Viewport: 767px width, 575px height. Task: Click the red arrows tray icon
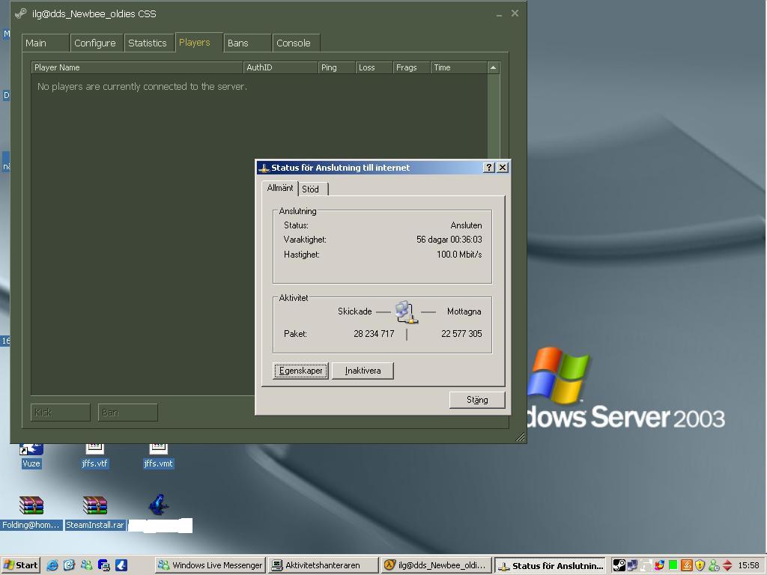click(x=727, y=565)
